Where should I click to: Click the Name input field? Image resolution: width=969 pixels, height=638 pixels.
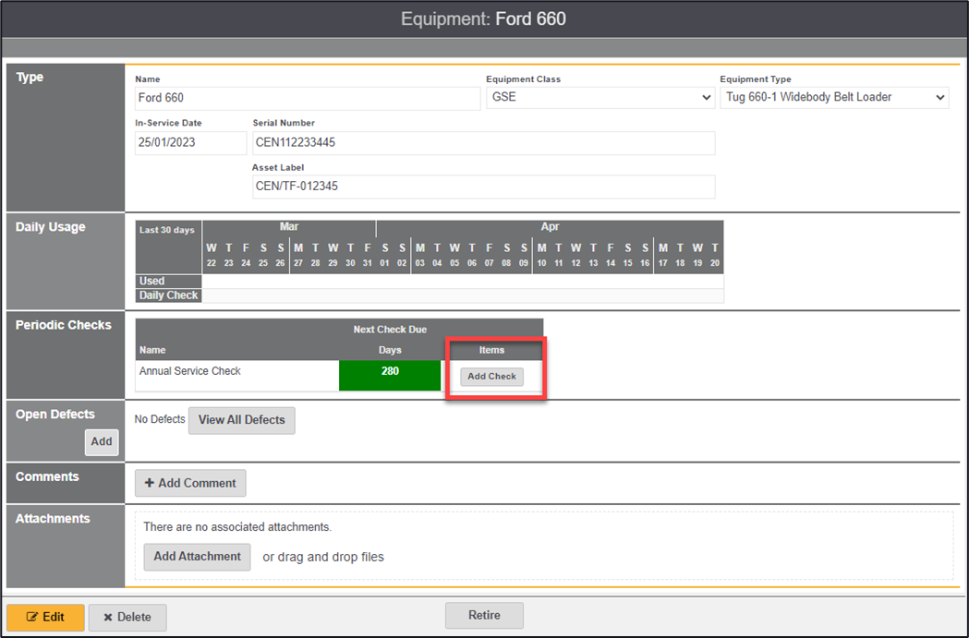[308, 98]
